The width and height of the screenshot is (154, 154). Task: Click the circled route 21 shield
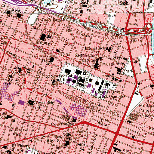[x=149, y=18]
